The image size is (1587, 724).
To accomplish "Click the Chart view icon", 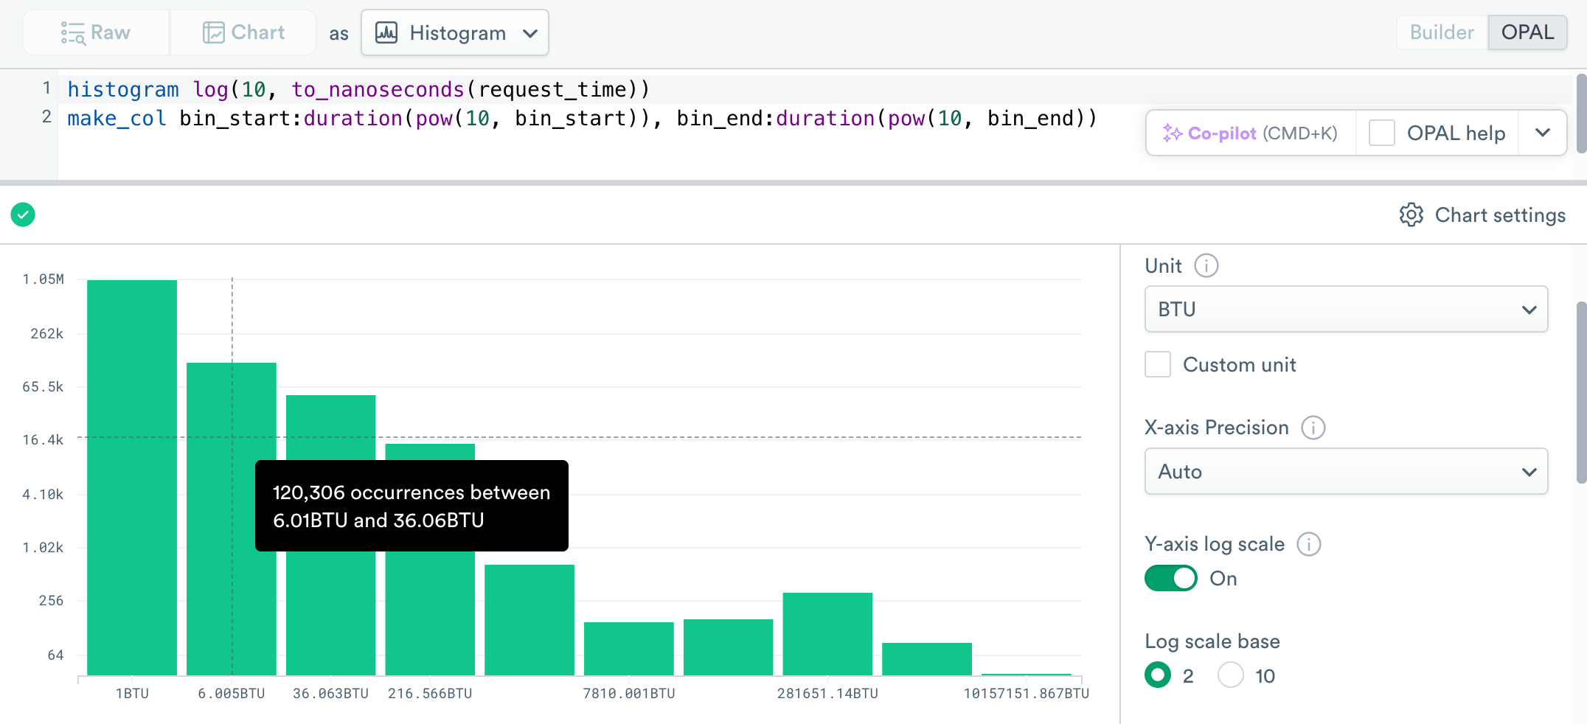I will click(213, 32).
